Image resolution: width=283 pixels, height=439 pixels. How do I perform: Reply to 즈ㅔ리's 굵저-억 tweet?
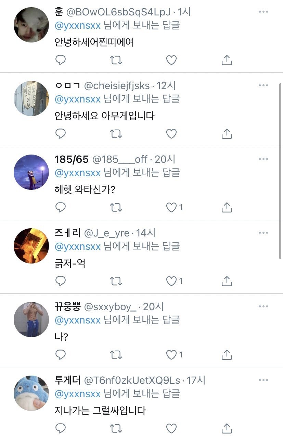61,281
